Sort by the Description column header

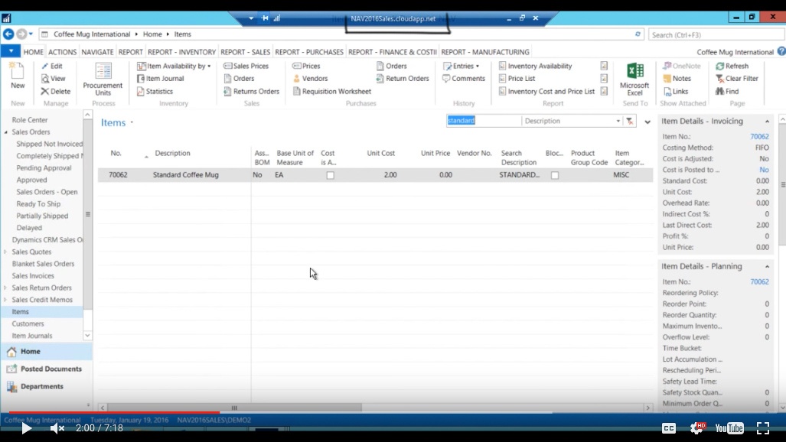coord(172,154)
